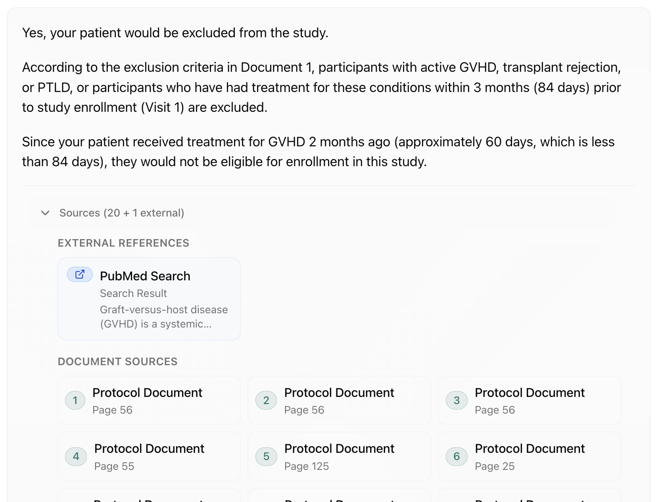This screenshot has height=502, width=660.
Task: Select the numbered badge on source 3
Action: [x=456, y=400]
